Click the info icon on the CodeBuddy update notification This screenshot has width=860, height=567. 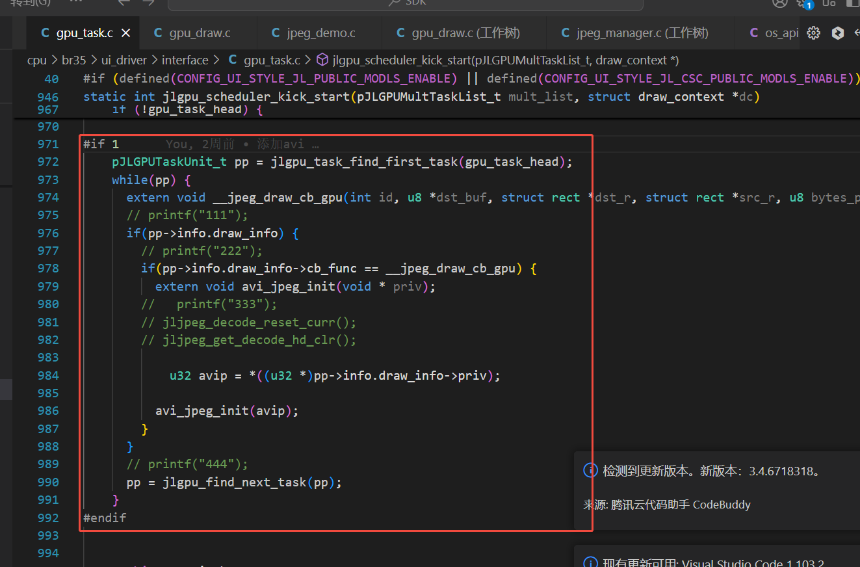point(590,471)
